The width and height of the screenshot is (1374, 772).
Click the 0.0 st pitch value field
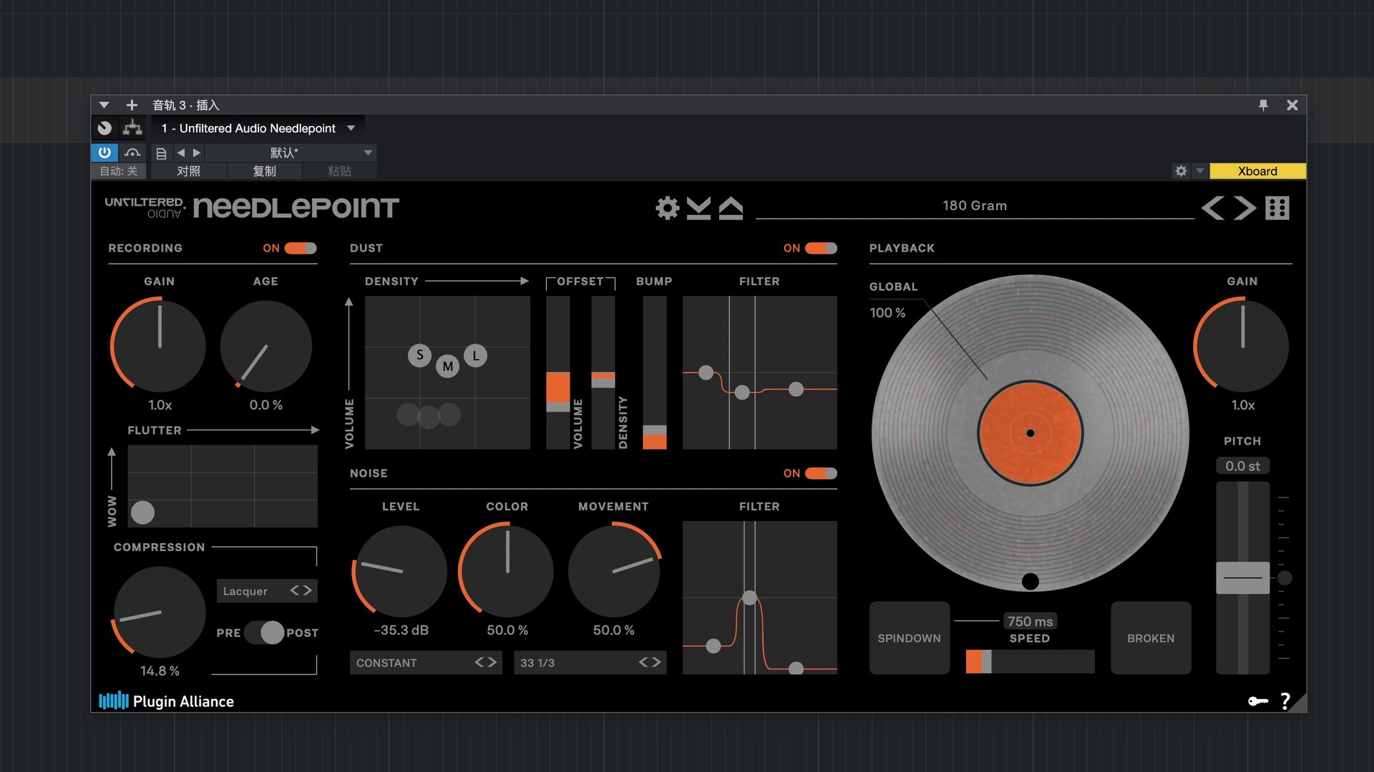pos(1242,466)
